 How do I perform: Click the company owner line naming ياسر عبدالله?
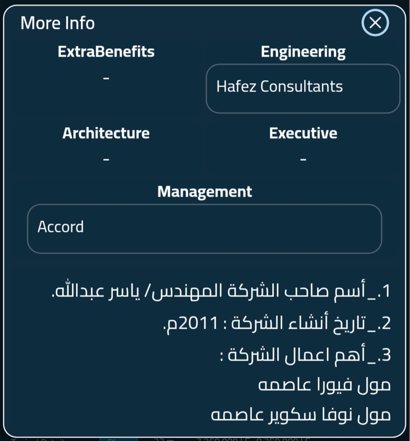221,291
